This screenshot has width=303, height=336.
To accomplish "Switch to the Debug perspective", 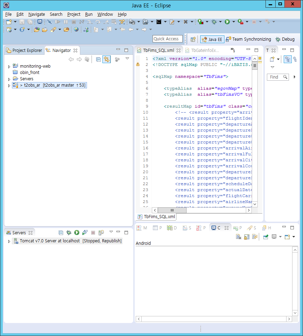I will [285, 39].
